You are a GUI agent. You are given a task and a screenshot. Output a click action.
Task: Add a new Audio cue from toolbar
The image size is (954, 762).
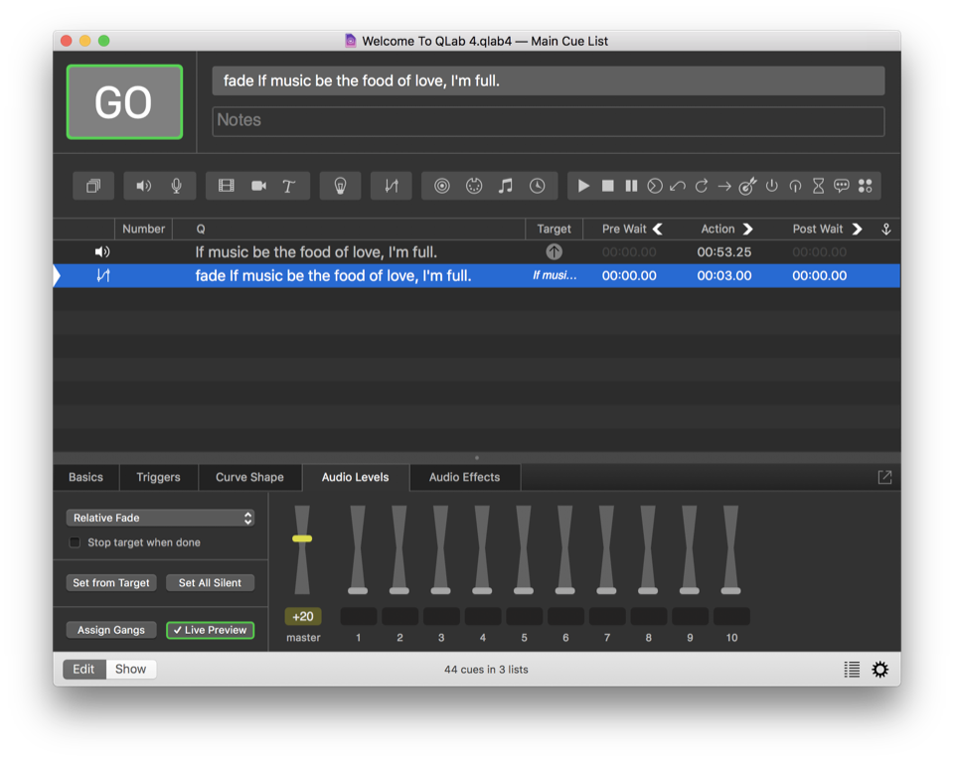[x=144, y=186]
